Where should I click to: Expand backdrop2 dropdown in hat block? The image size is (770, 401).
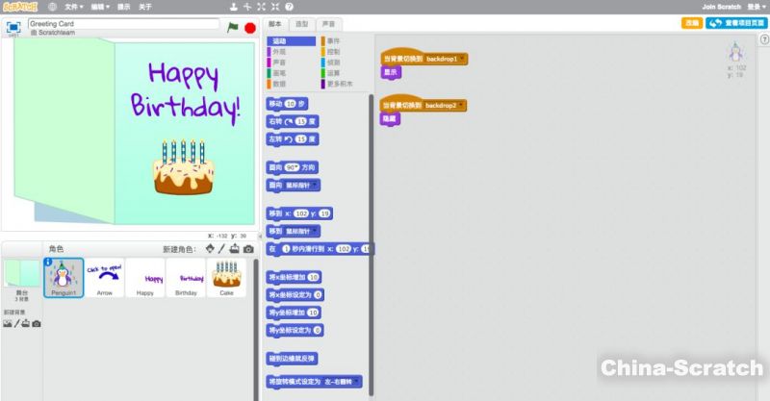(463, 105)
